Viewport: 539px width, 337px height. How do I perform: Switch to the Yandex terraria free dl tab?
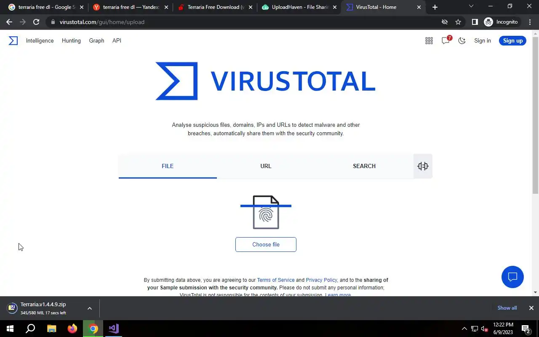click(131, 7)
